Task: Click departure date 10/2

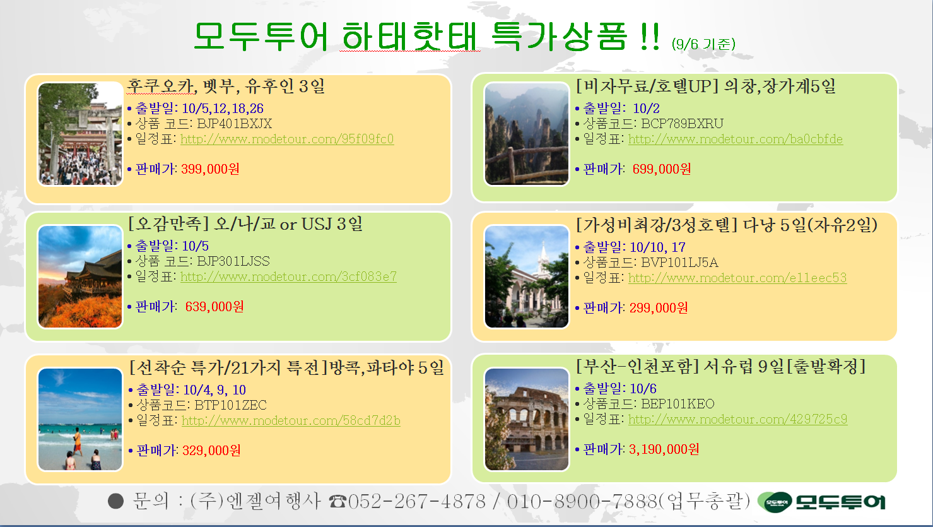Action: 646,109
